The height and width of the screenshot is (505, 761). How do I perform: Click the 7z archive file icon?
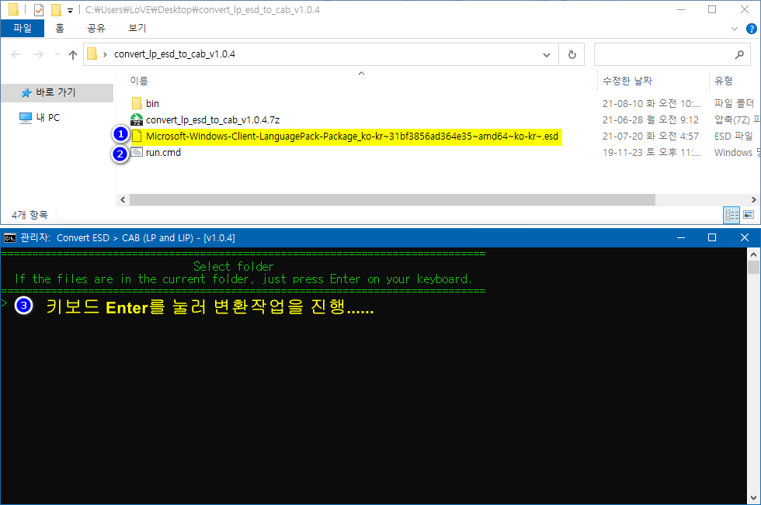tap(137, 119)
